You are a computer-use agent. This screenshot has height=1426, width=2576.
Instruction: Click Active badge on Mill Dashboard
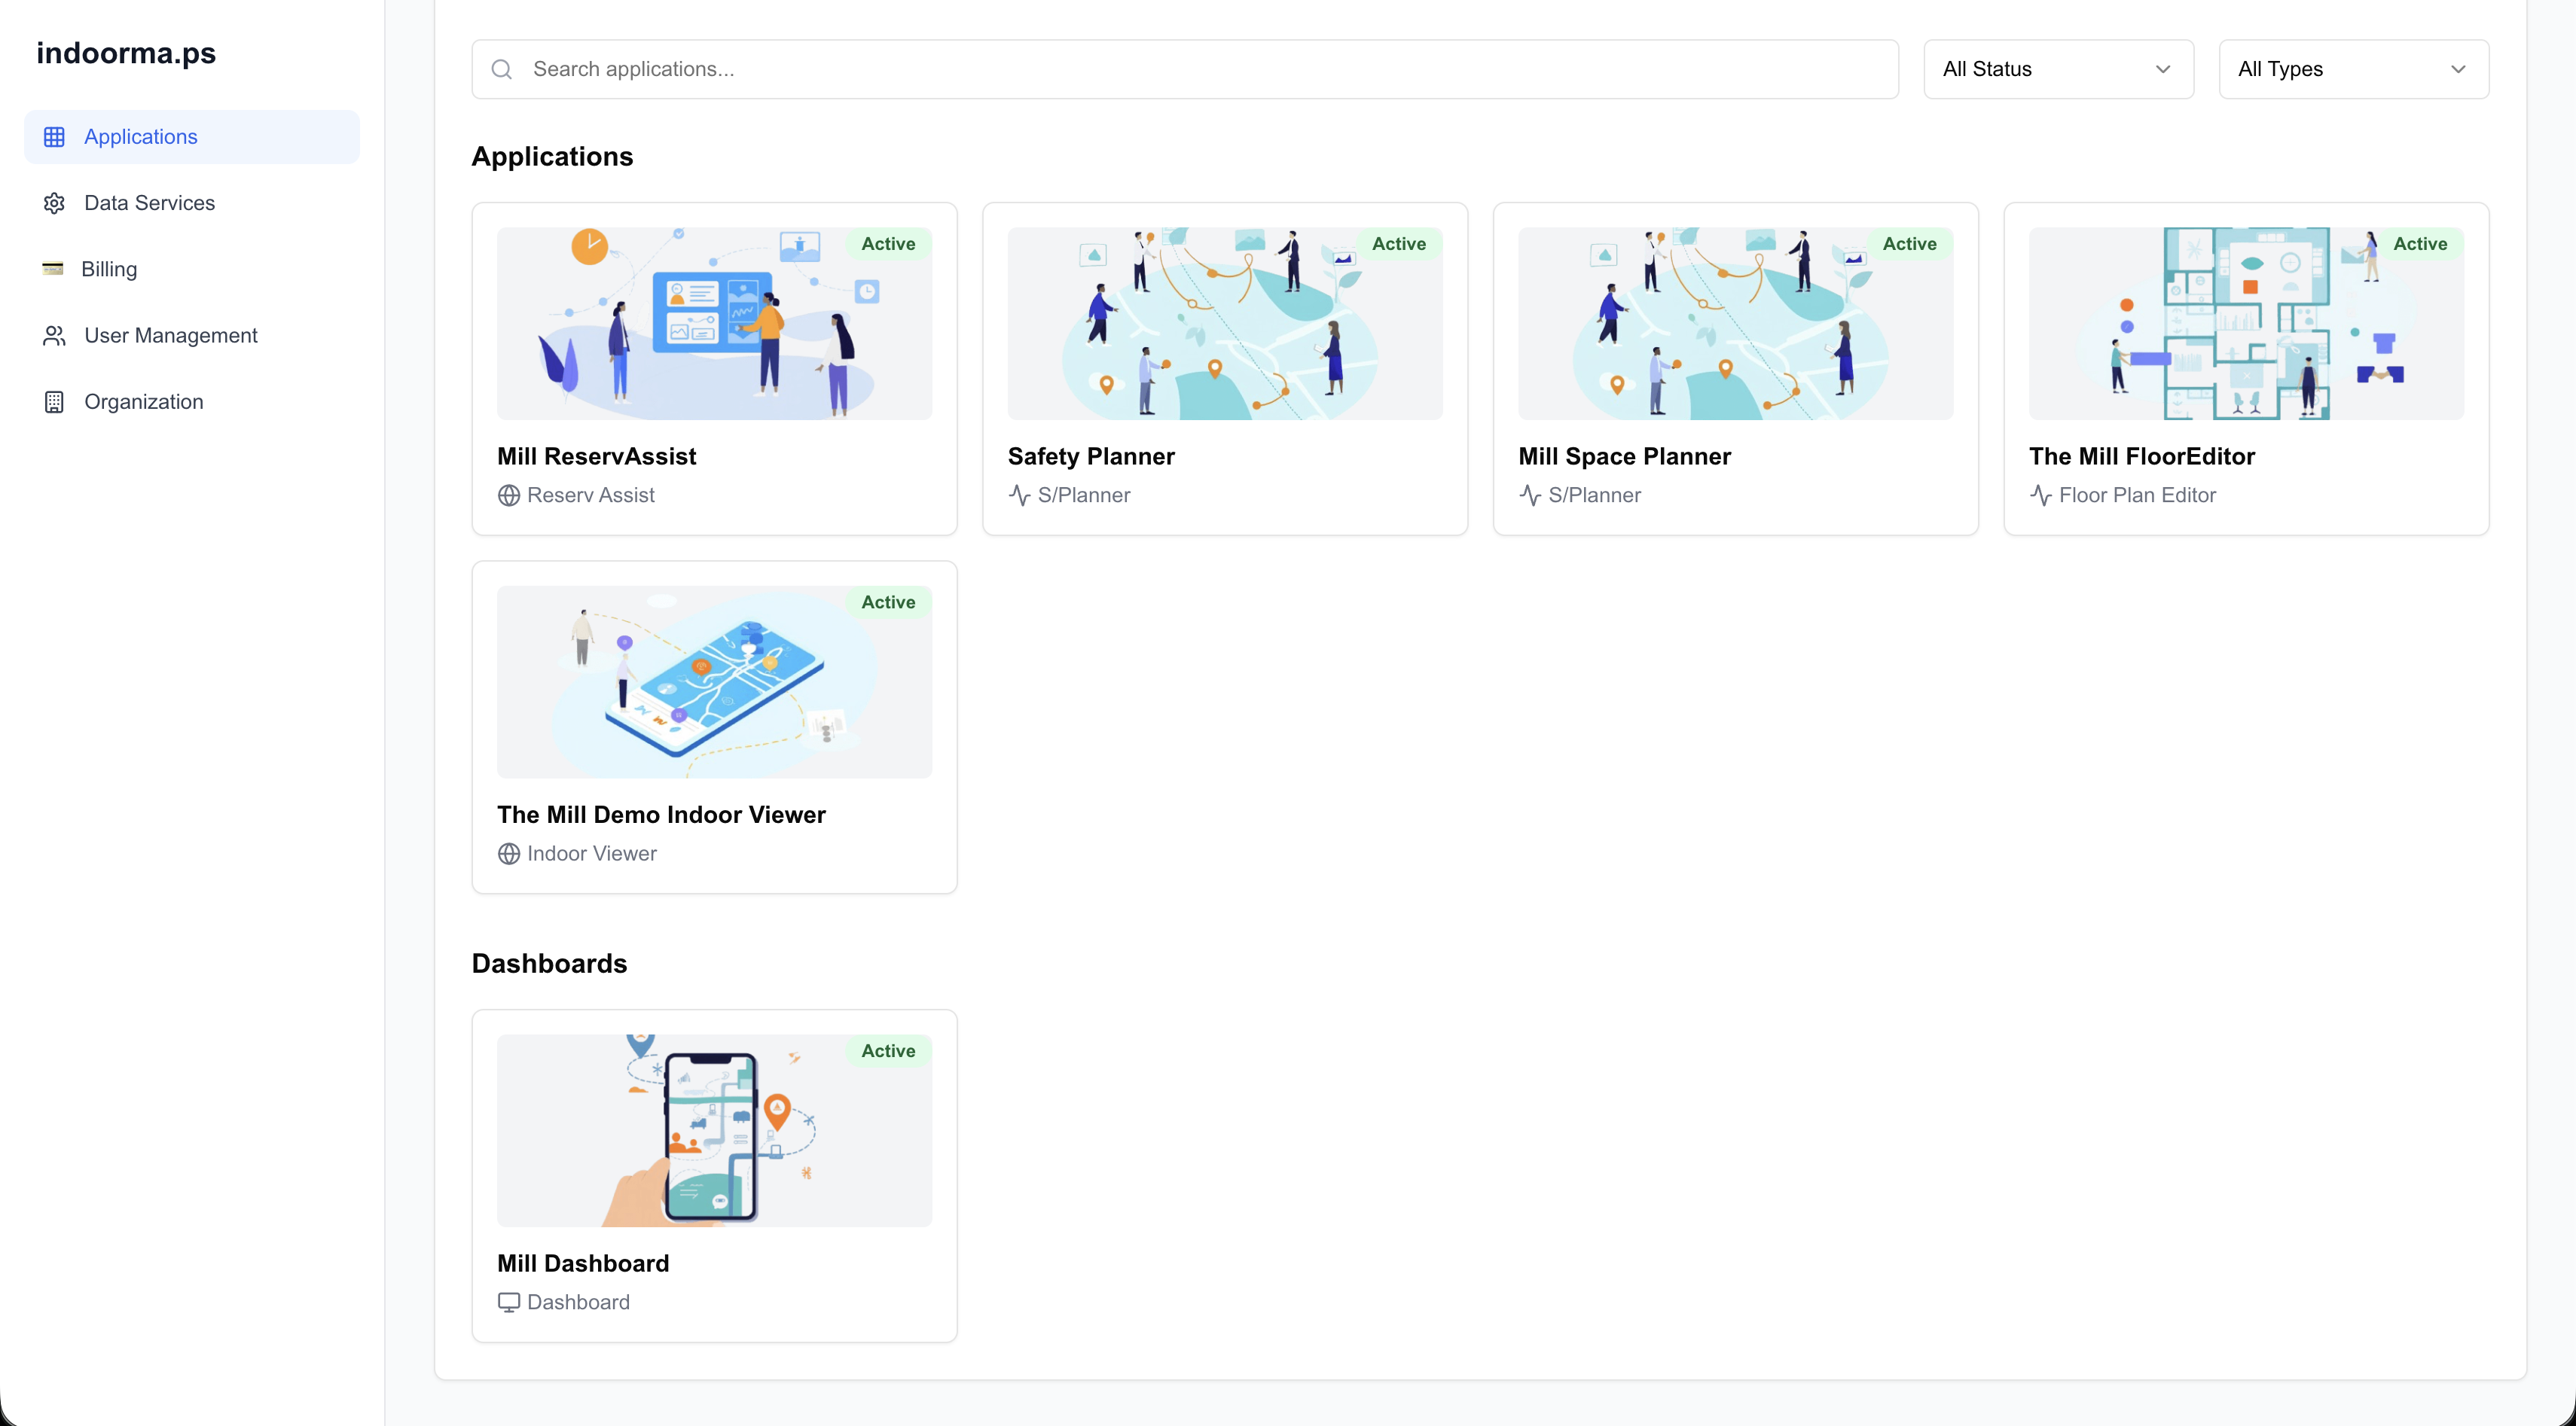point(888,1051)
